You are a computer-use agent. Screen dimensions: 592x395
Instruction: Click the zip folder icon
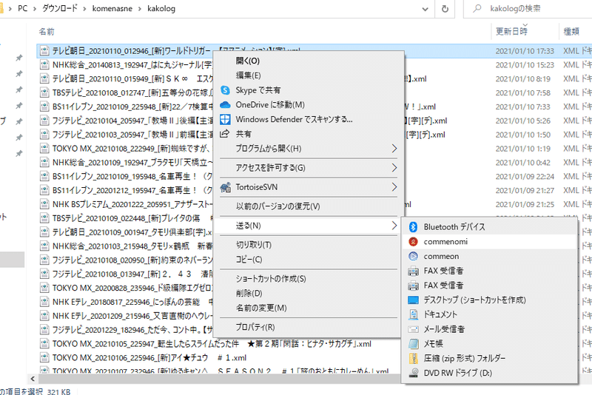[414, 358]
